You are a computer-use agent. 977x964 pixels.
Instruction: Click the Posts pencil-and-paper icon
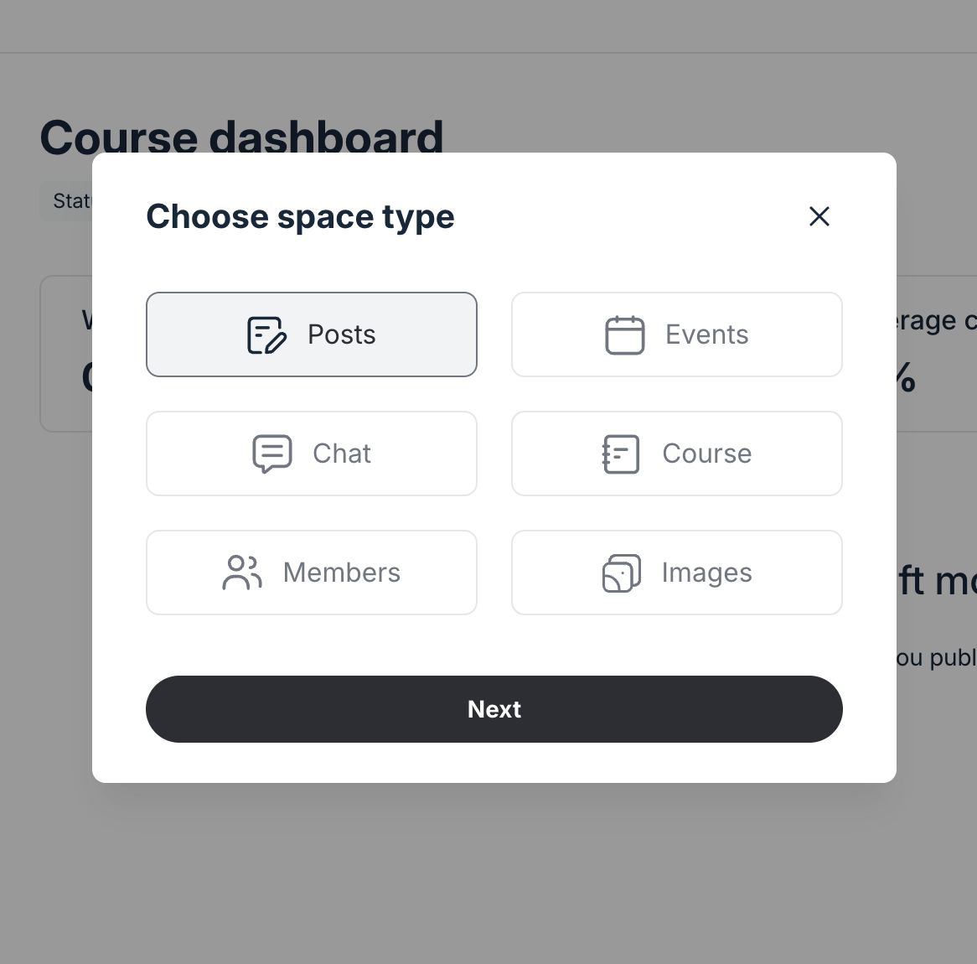click(266, 334)
